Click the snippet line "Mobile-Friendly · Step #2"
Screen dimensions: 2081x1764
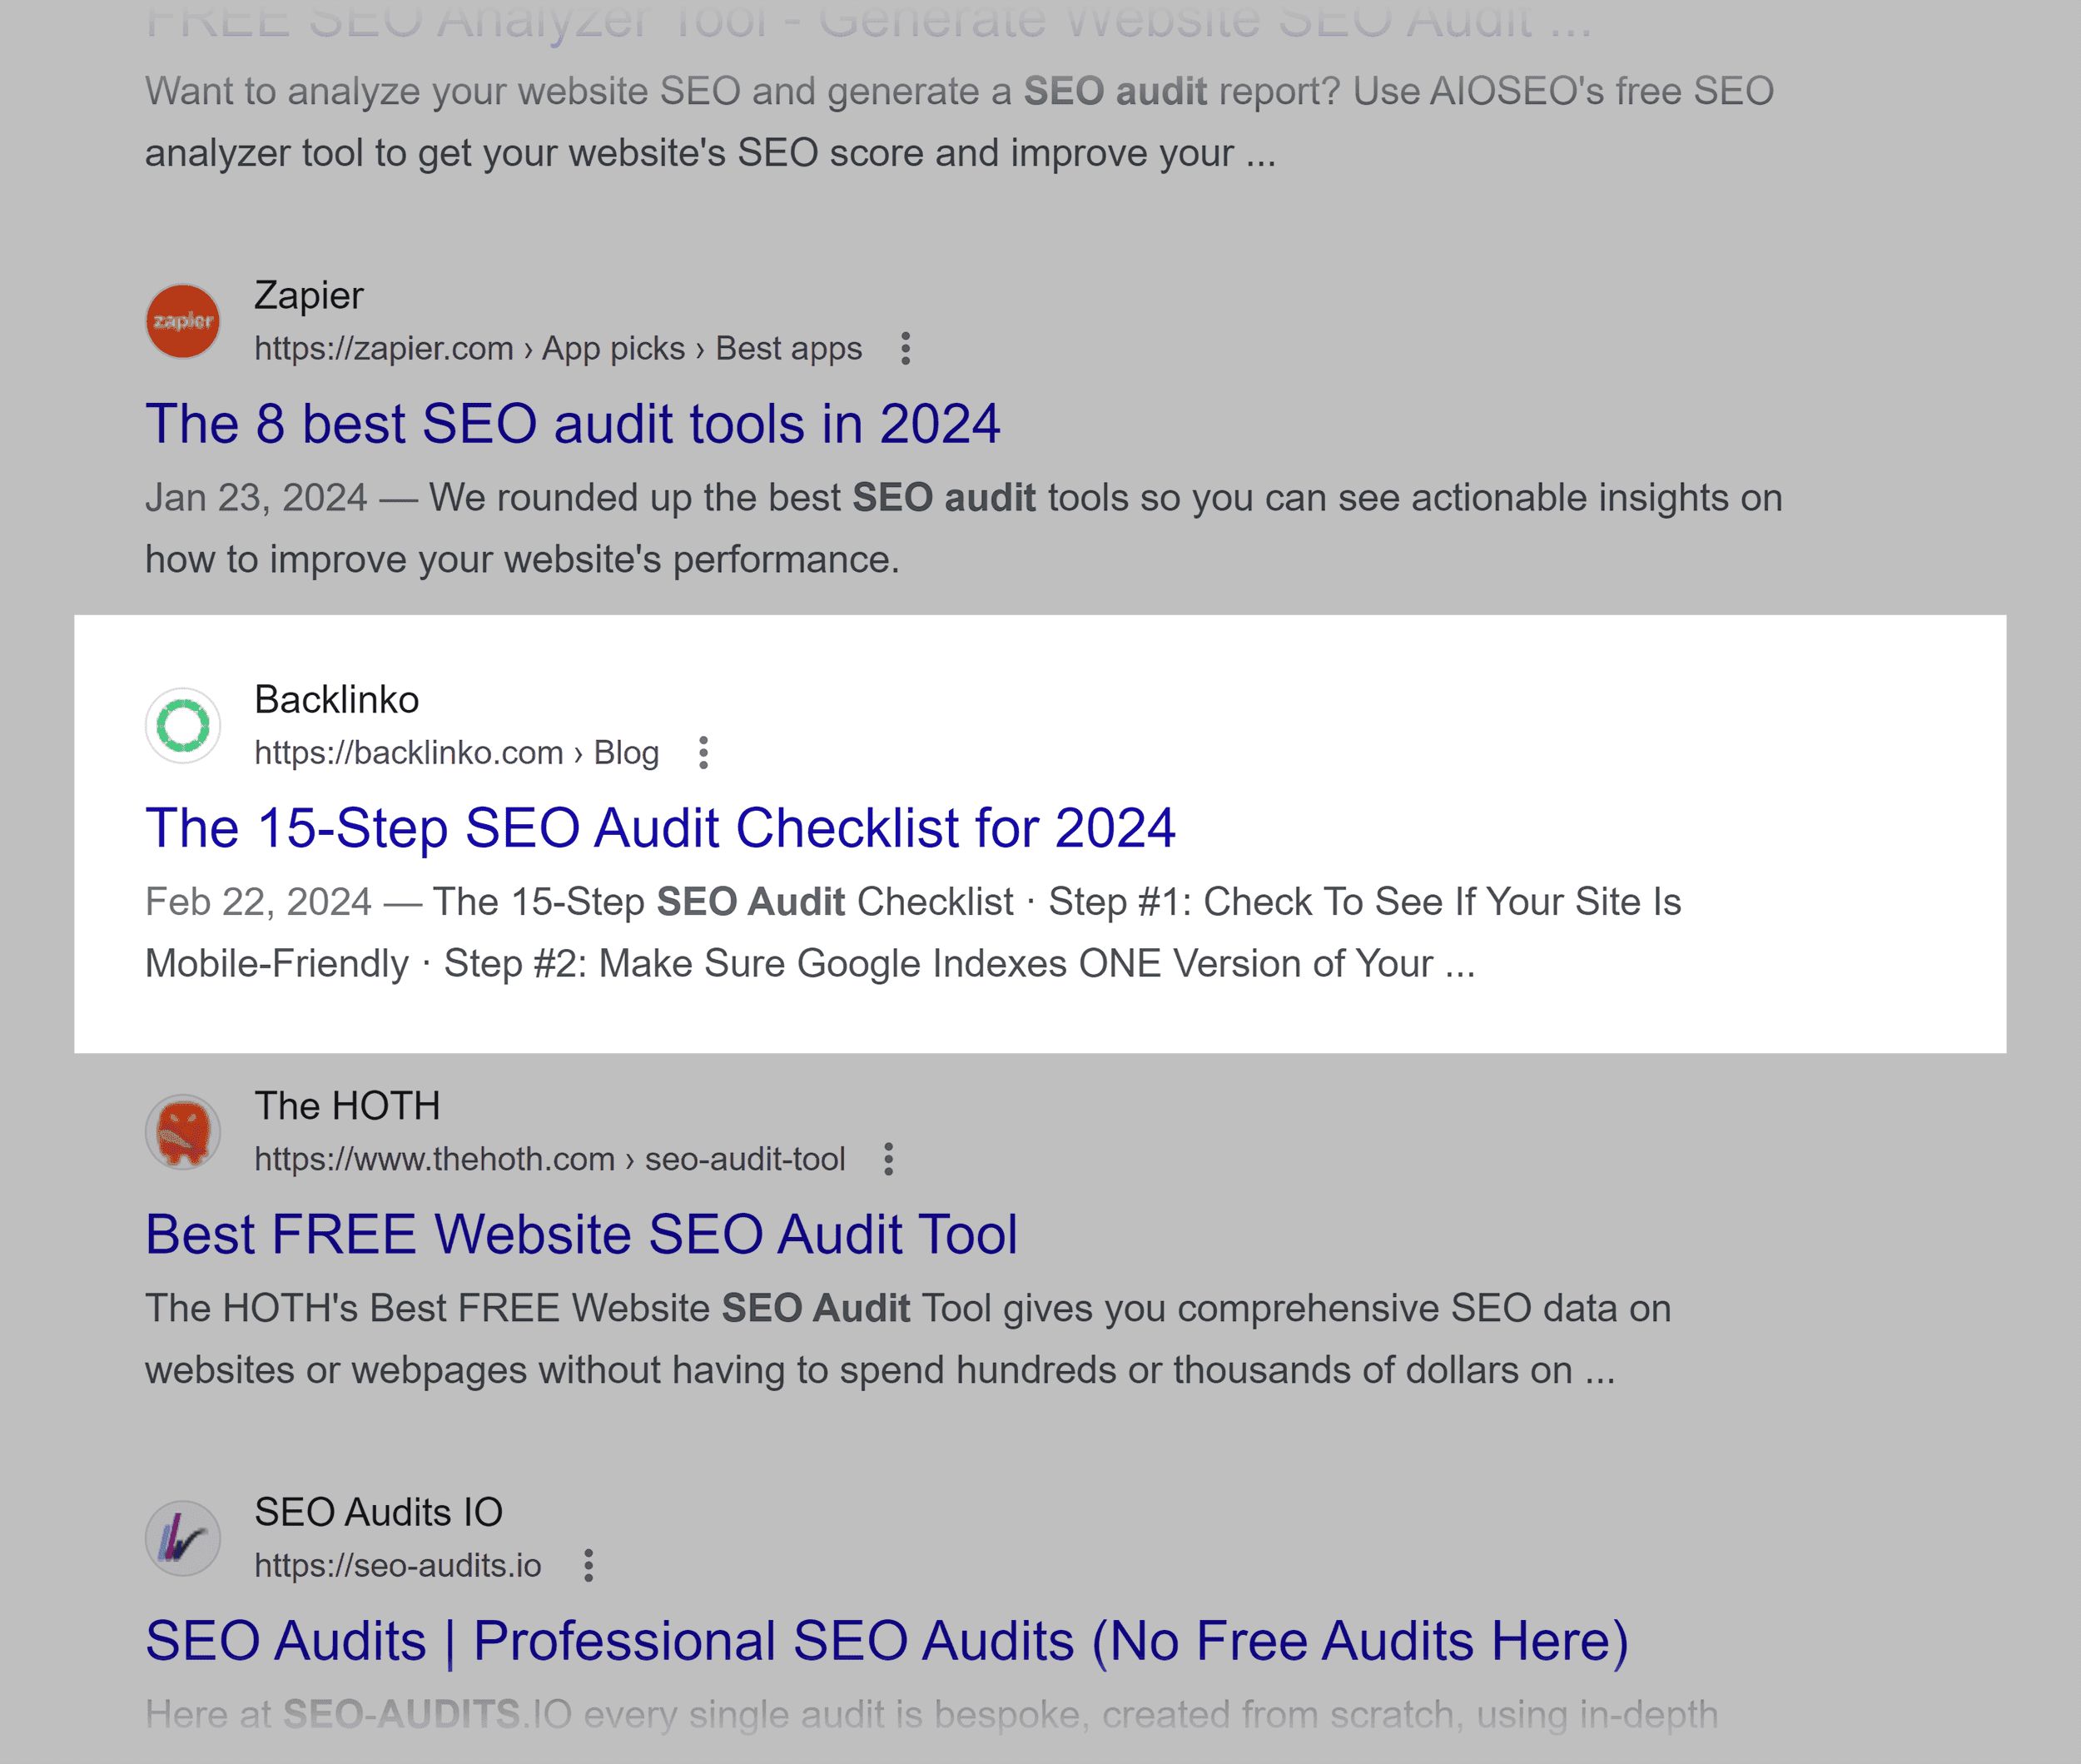[x=810, y=964]
